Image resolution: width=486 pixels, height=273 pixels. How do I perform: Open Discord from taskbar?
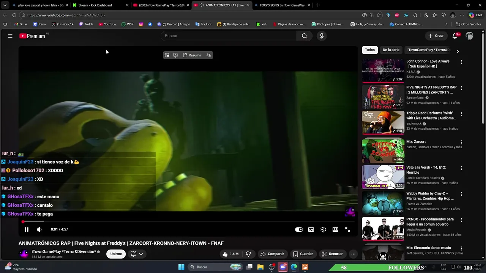coord(282,267)
